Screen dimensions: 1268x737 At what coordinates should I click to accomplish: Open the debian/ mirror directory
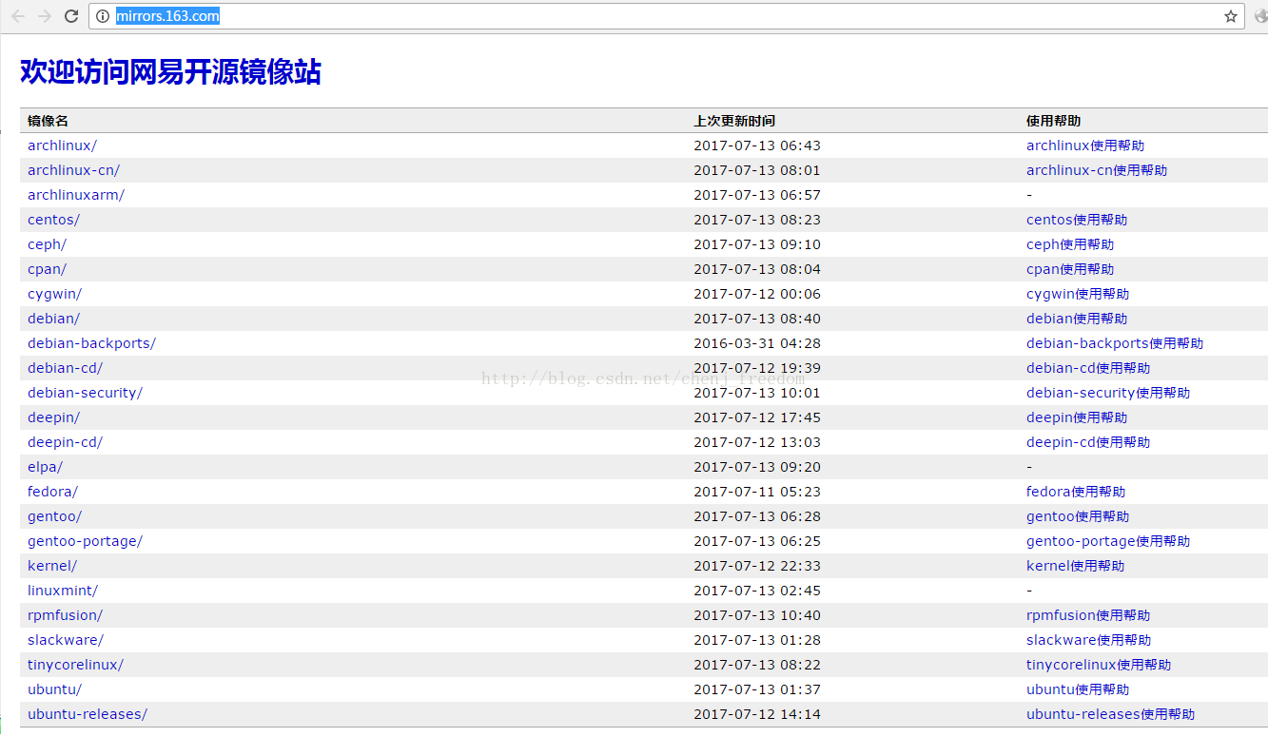pyautogui.click(x=53, y=319)
